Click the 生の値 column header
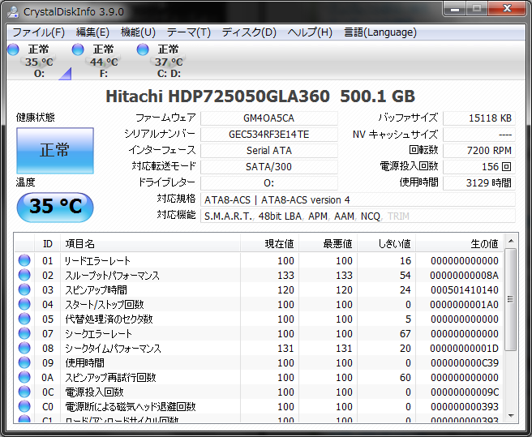The image size is (532, 437). (x=459, y=243)
